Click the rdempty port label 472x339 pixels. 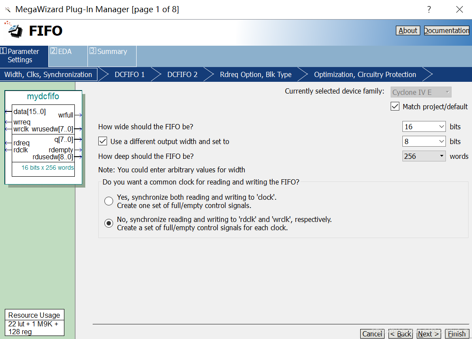[61, 150]
